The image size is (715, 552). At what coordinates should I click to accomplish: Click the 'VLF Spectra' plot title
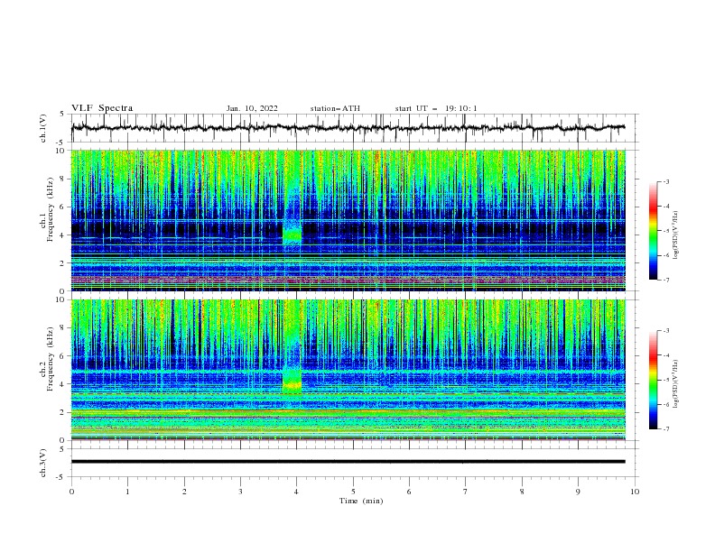click(102, 108)
